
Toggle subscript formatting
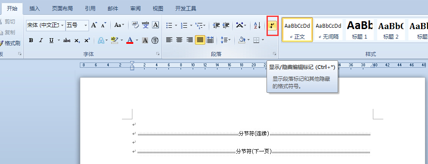point(77,40)
